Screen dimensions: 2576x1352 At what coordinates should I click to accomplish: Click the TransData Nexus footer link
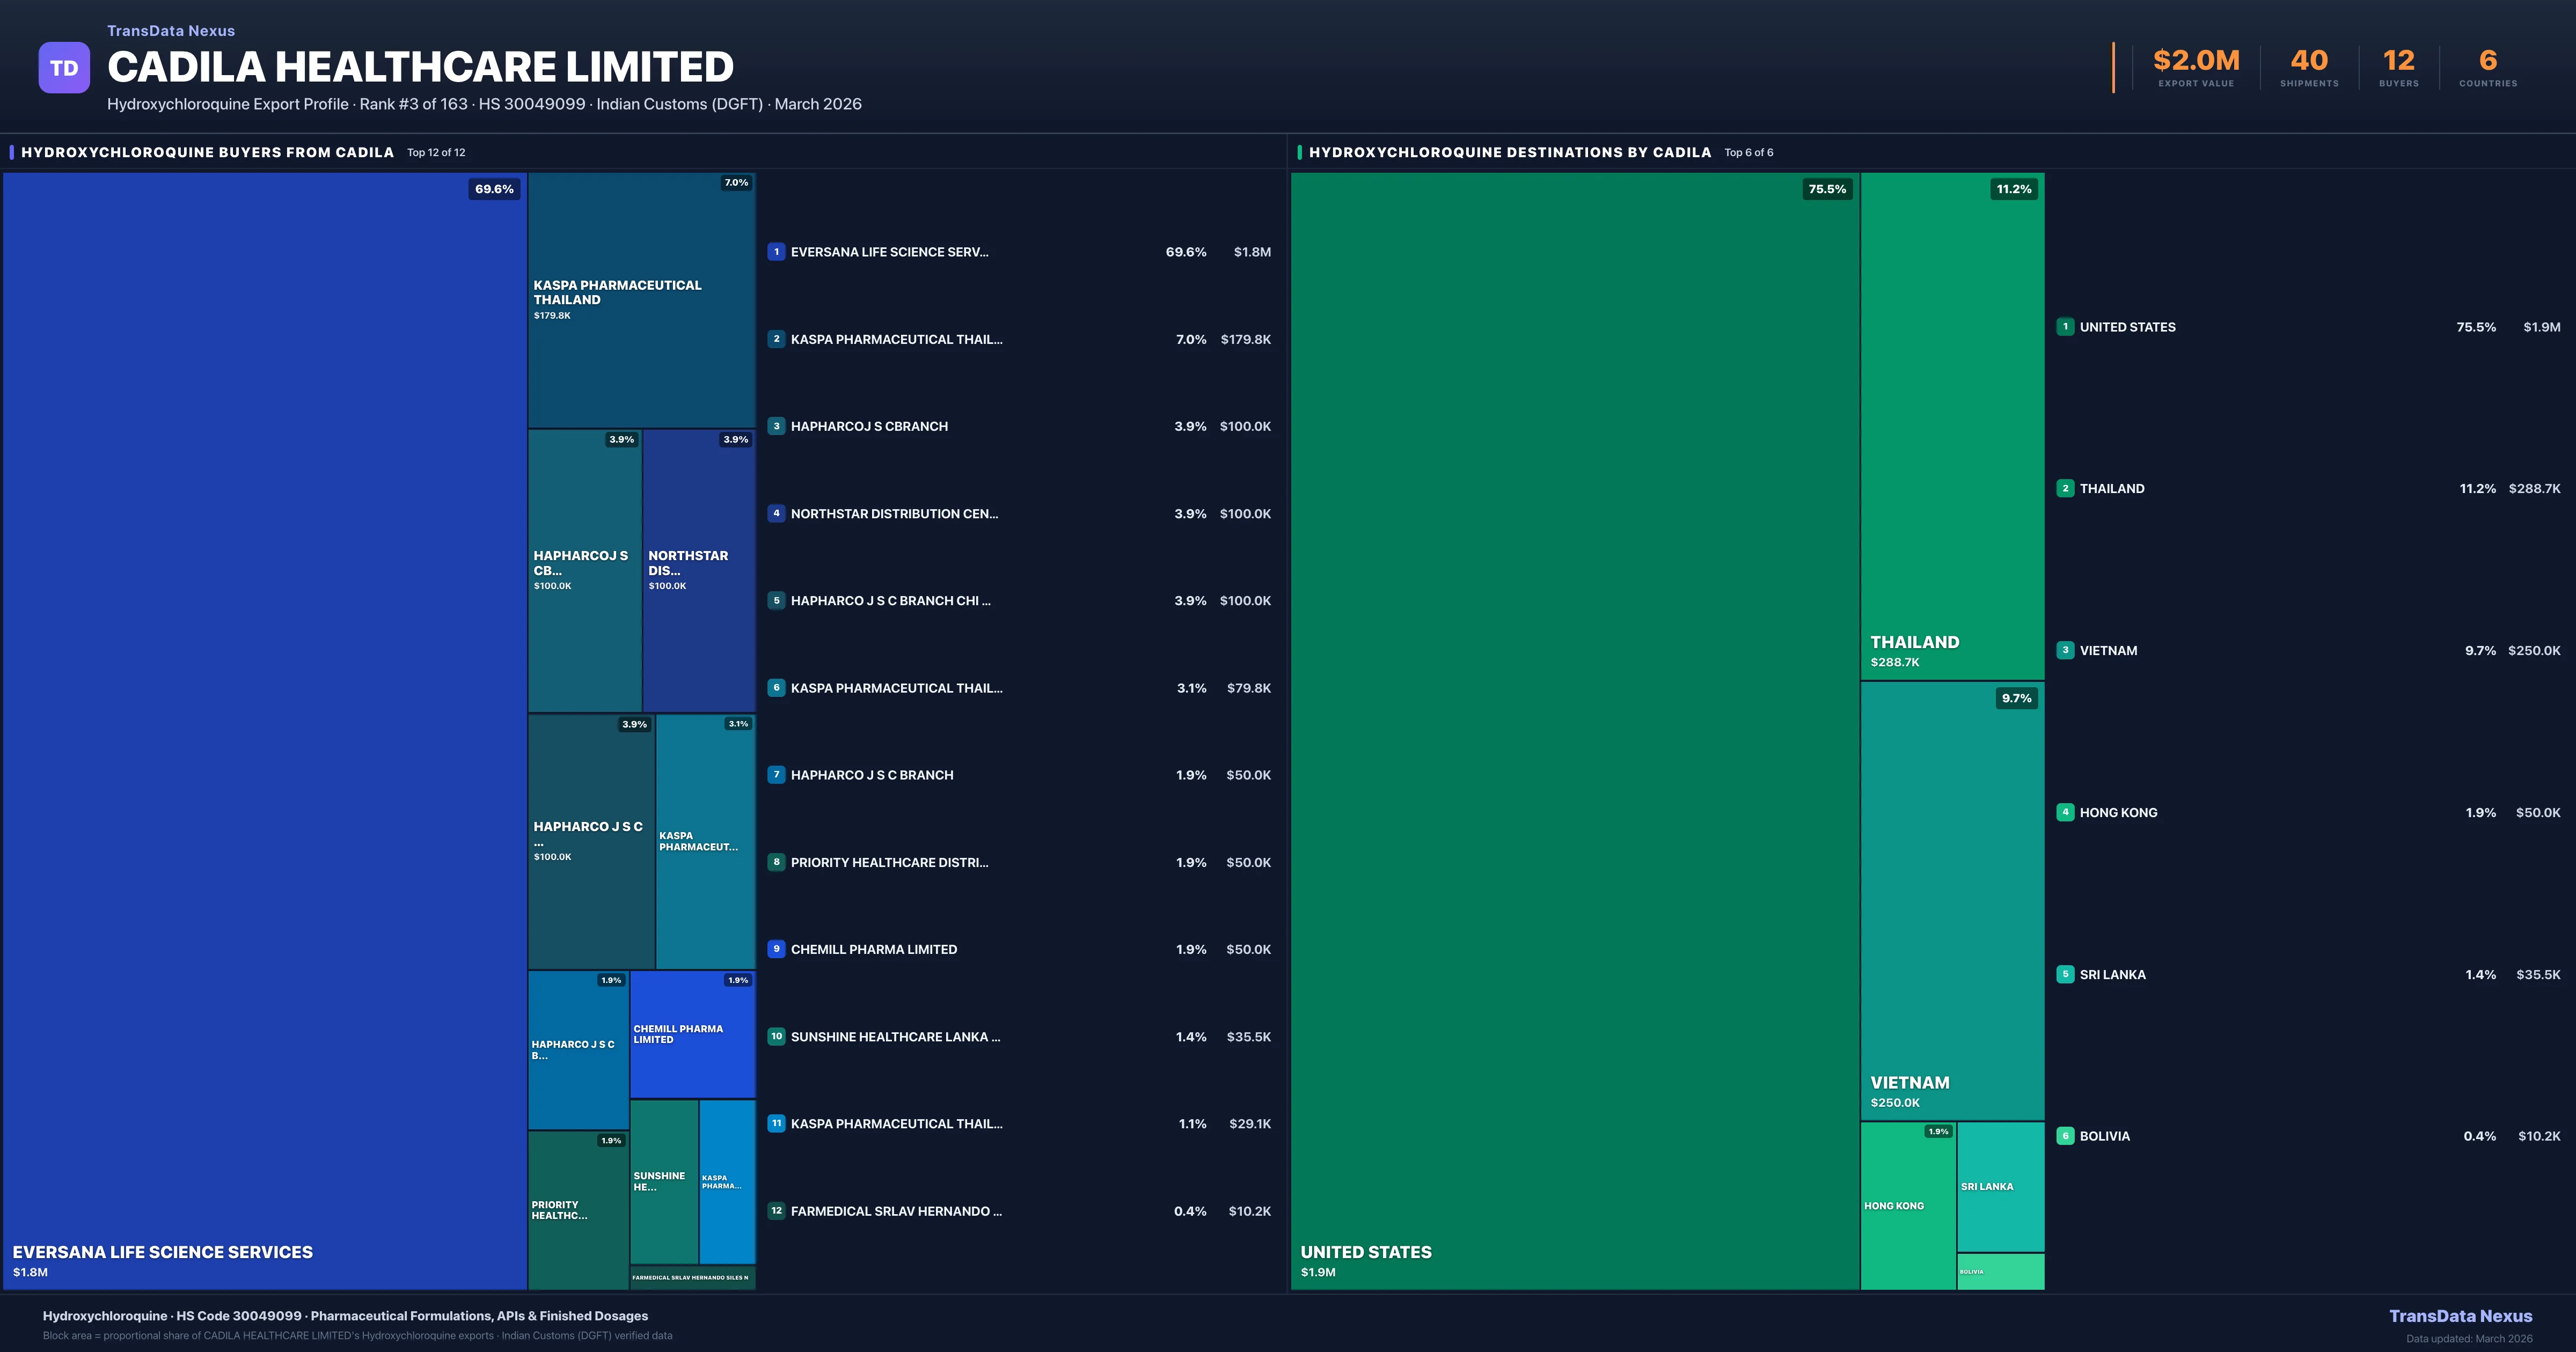pyautogui.click(x=2460, y=1316)
